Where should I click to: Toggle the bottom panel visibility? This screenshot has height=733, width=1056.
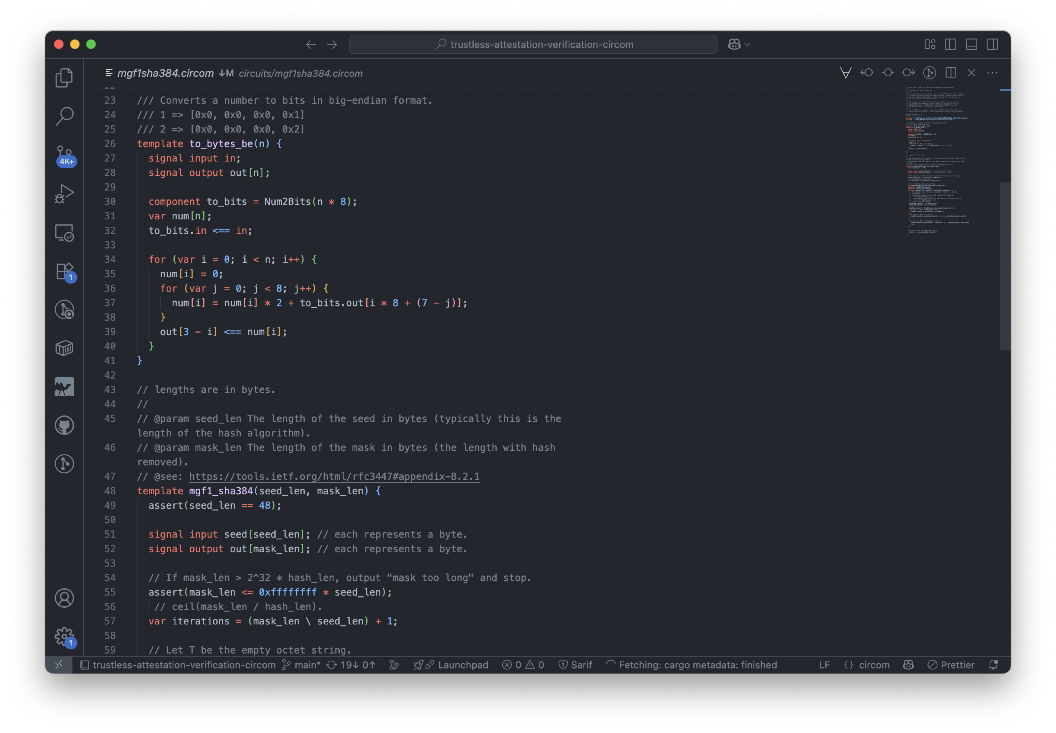(x=971, y=44)
